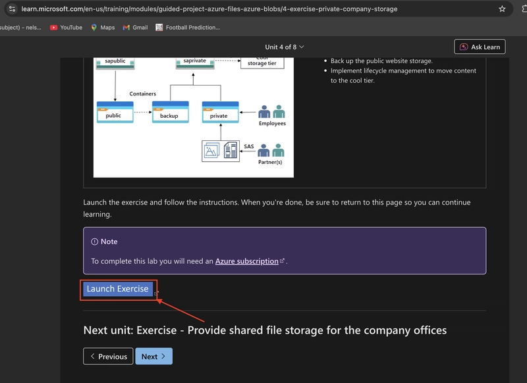The image size is (527, 383).
Task: Click the private container in diagram
Action: click(220, 113)
